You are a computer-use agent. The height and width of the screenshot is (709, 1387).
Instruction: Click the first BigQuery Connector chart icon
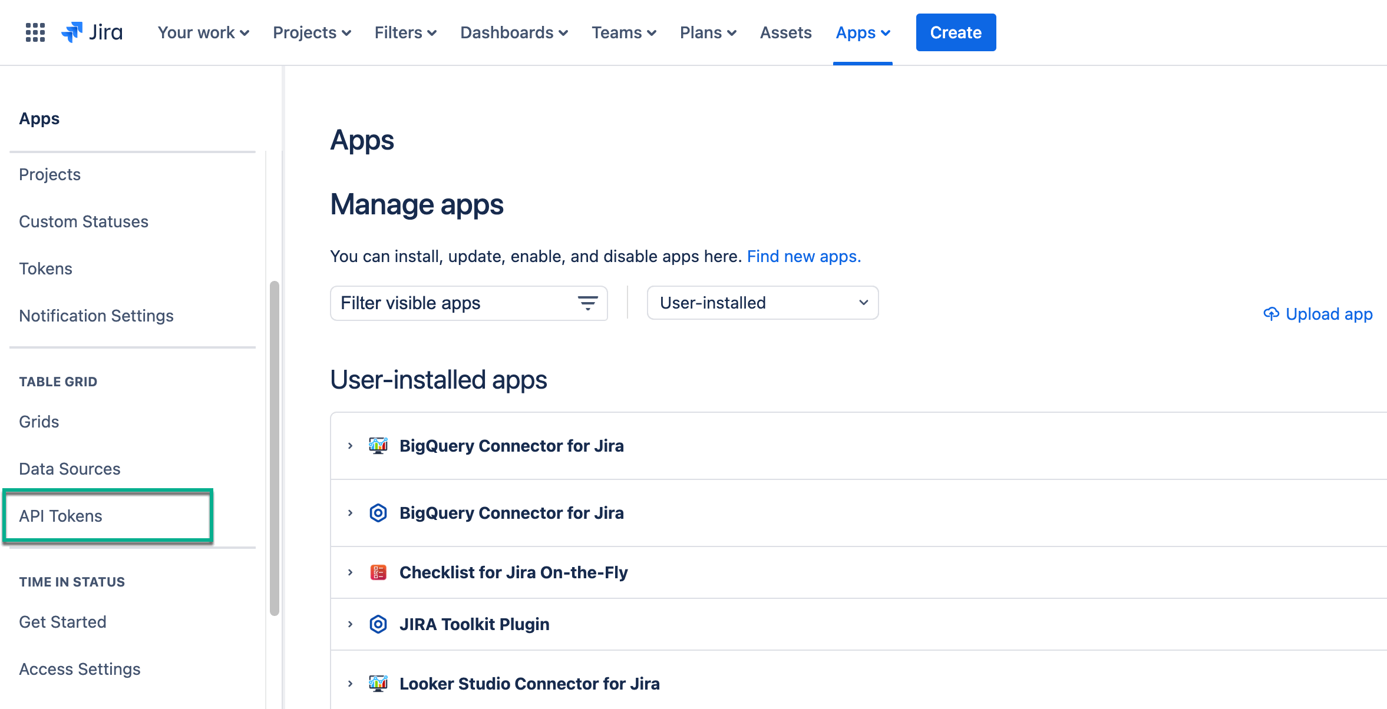coord(378,446)
